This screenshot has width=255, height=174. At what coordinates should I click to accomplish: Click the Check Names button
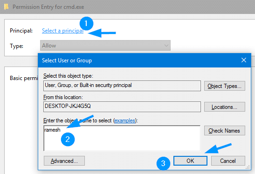pos(224,130)
